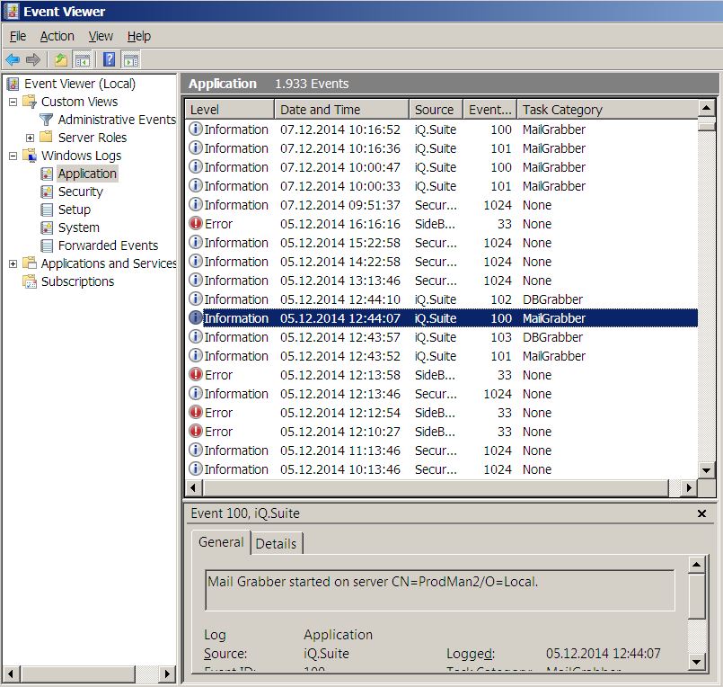Click the Show/Hide Action Pane icon

(131, 60)
